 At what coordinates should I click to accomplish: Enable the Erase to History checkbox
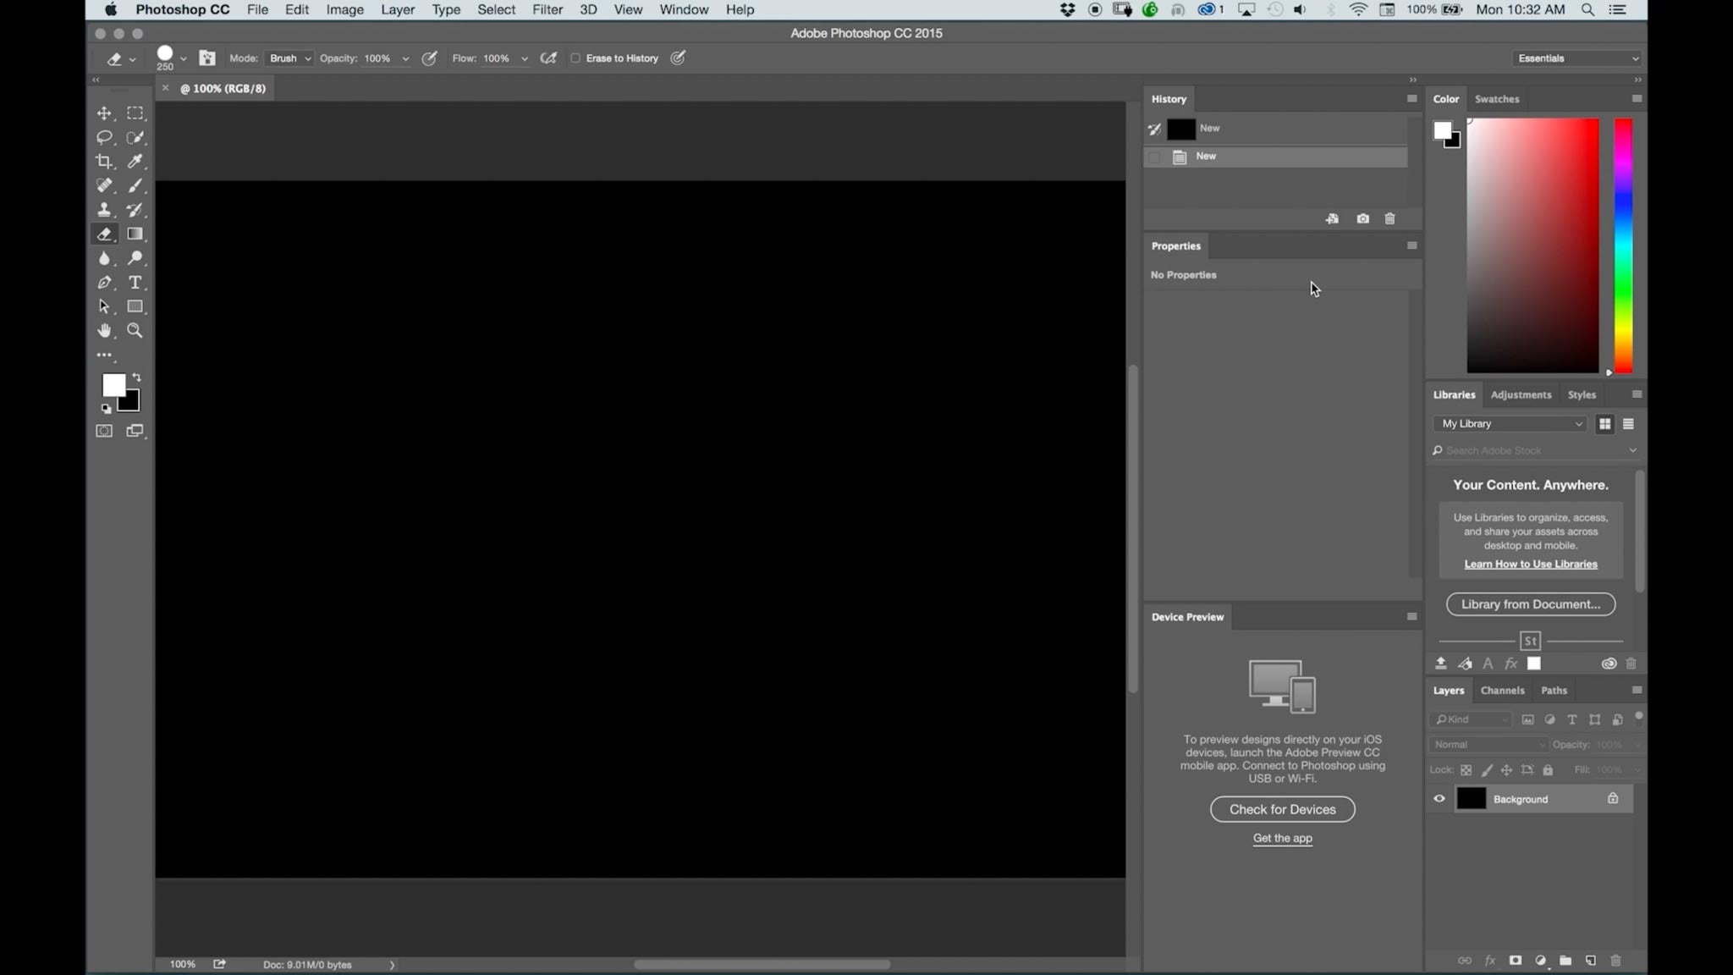576,58
